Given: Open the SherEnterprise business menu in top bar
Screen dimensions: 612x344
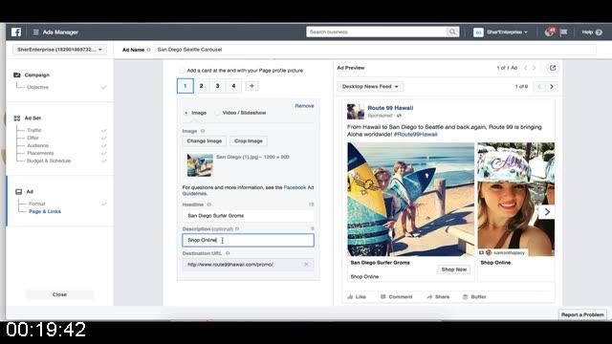Looking at the screenshot, I should [507, 32].
